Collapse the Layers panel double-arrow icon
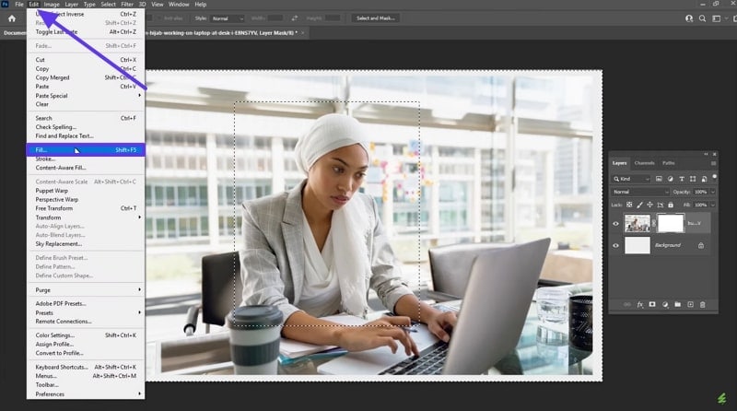 coord(706,154)
